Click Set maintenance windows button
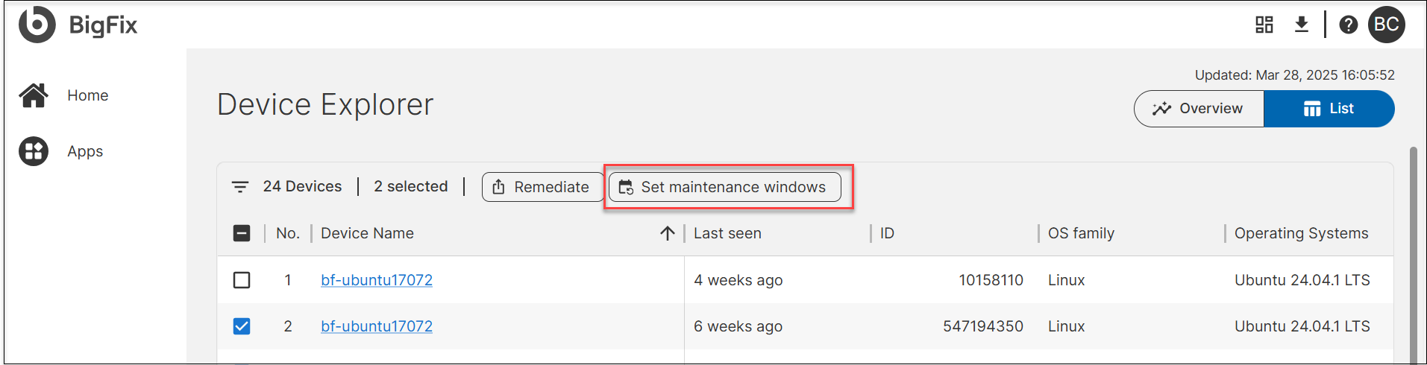Image resolution: width=1427 pixels, height=365 pixels. [x=724, y=187]
